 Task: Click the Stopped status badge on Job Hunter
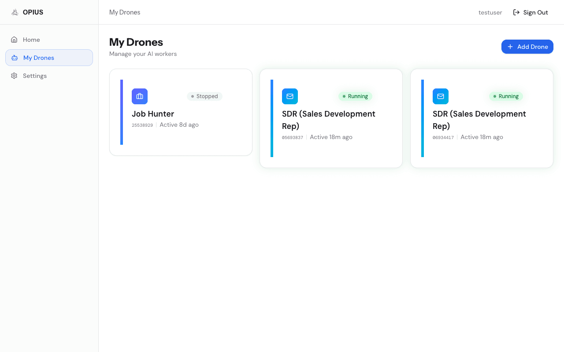point(204,96)
